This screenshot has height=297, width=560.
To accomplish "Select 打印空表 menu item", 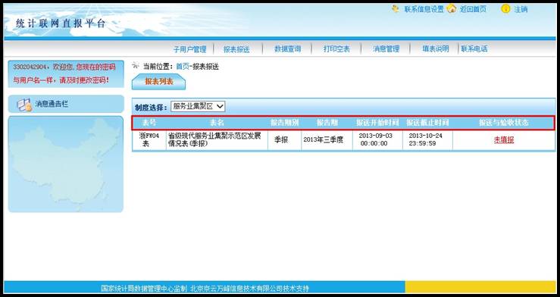I will coord(336,49).
